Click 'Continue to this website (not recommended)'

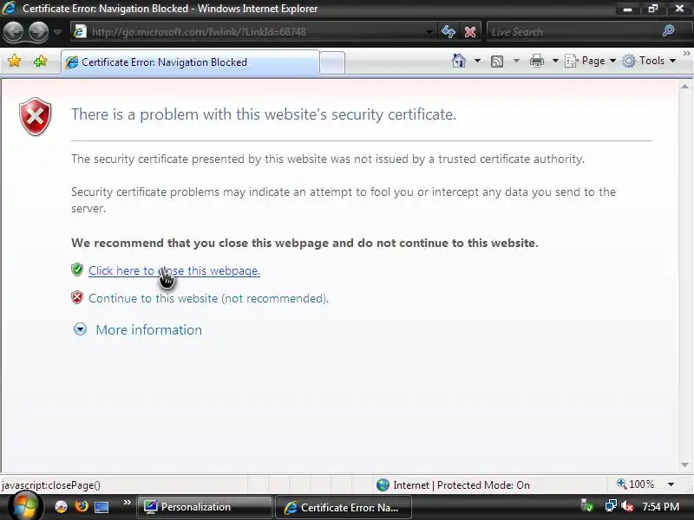pyautogui.click(x=208, y=298)
